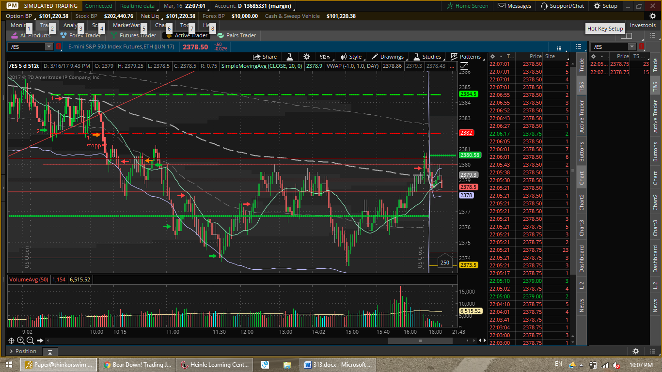Select the drawing tool icon under Patterns
The width and height of the screenshot is (662, 372).
(464, 66)
